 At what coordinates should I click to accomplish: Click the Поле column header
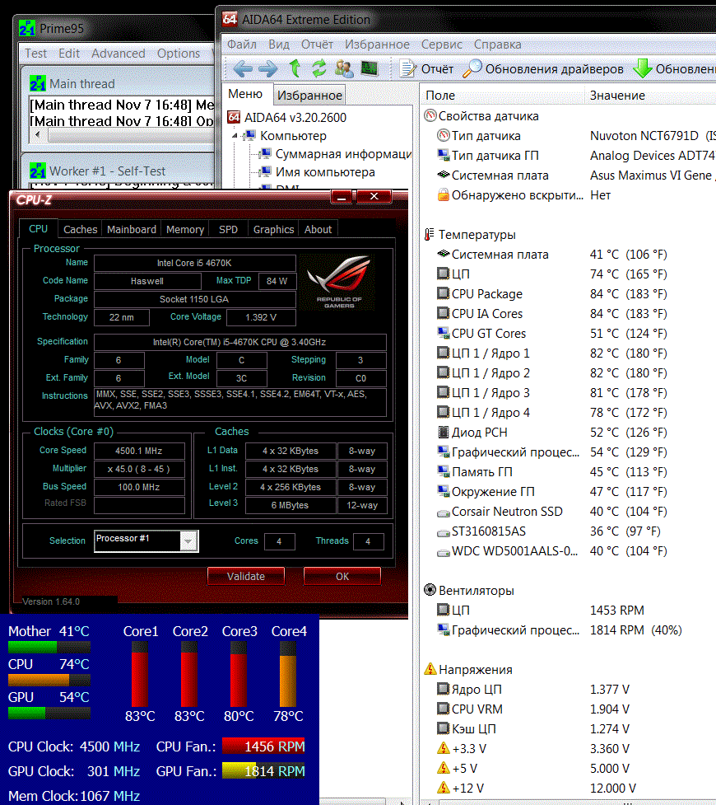[502, 96]
